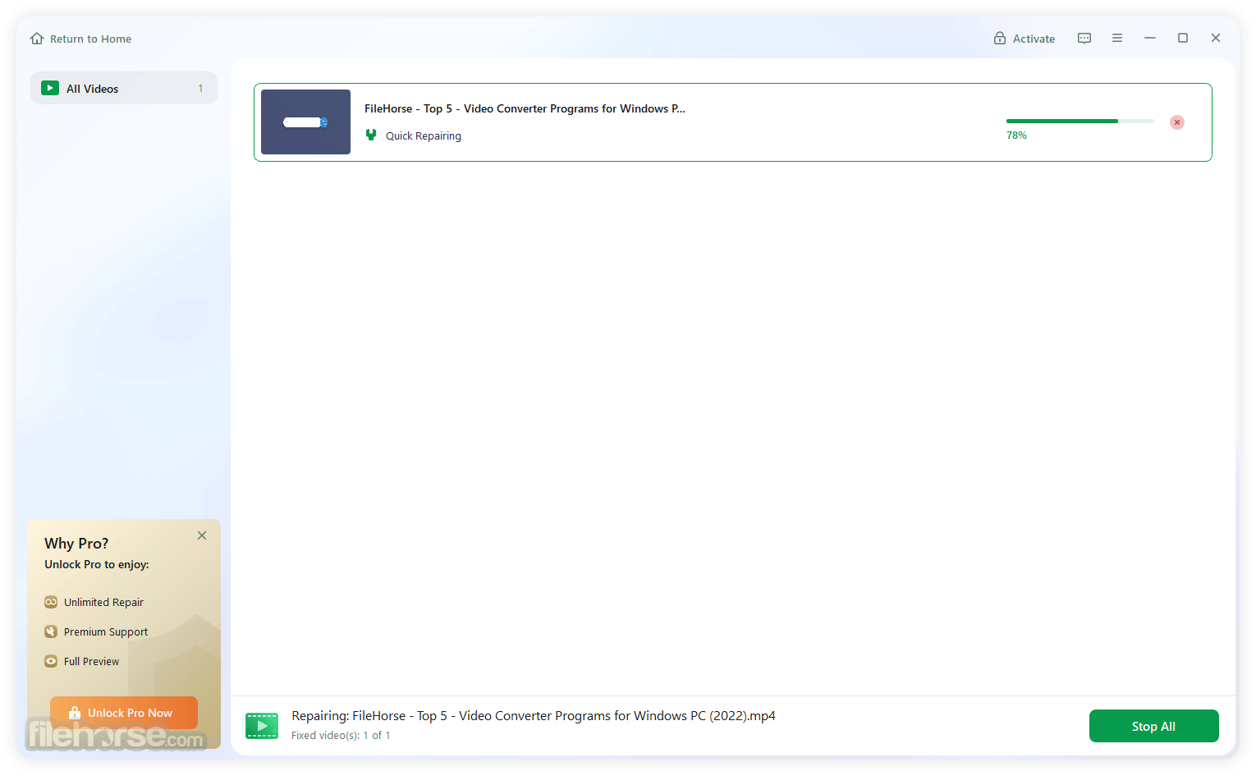Close the application window
The width and height of the screenshot is (1256, 776).
[x=1216, y=38]
